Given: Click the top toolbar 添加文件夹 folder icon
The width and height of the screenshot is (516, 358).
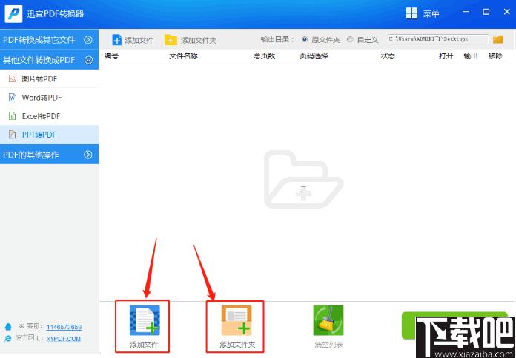Looking at the screenshot, I should [x=171, y=40].
